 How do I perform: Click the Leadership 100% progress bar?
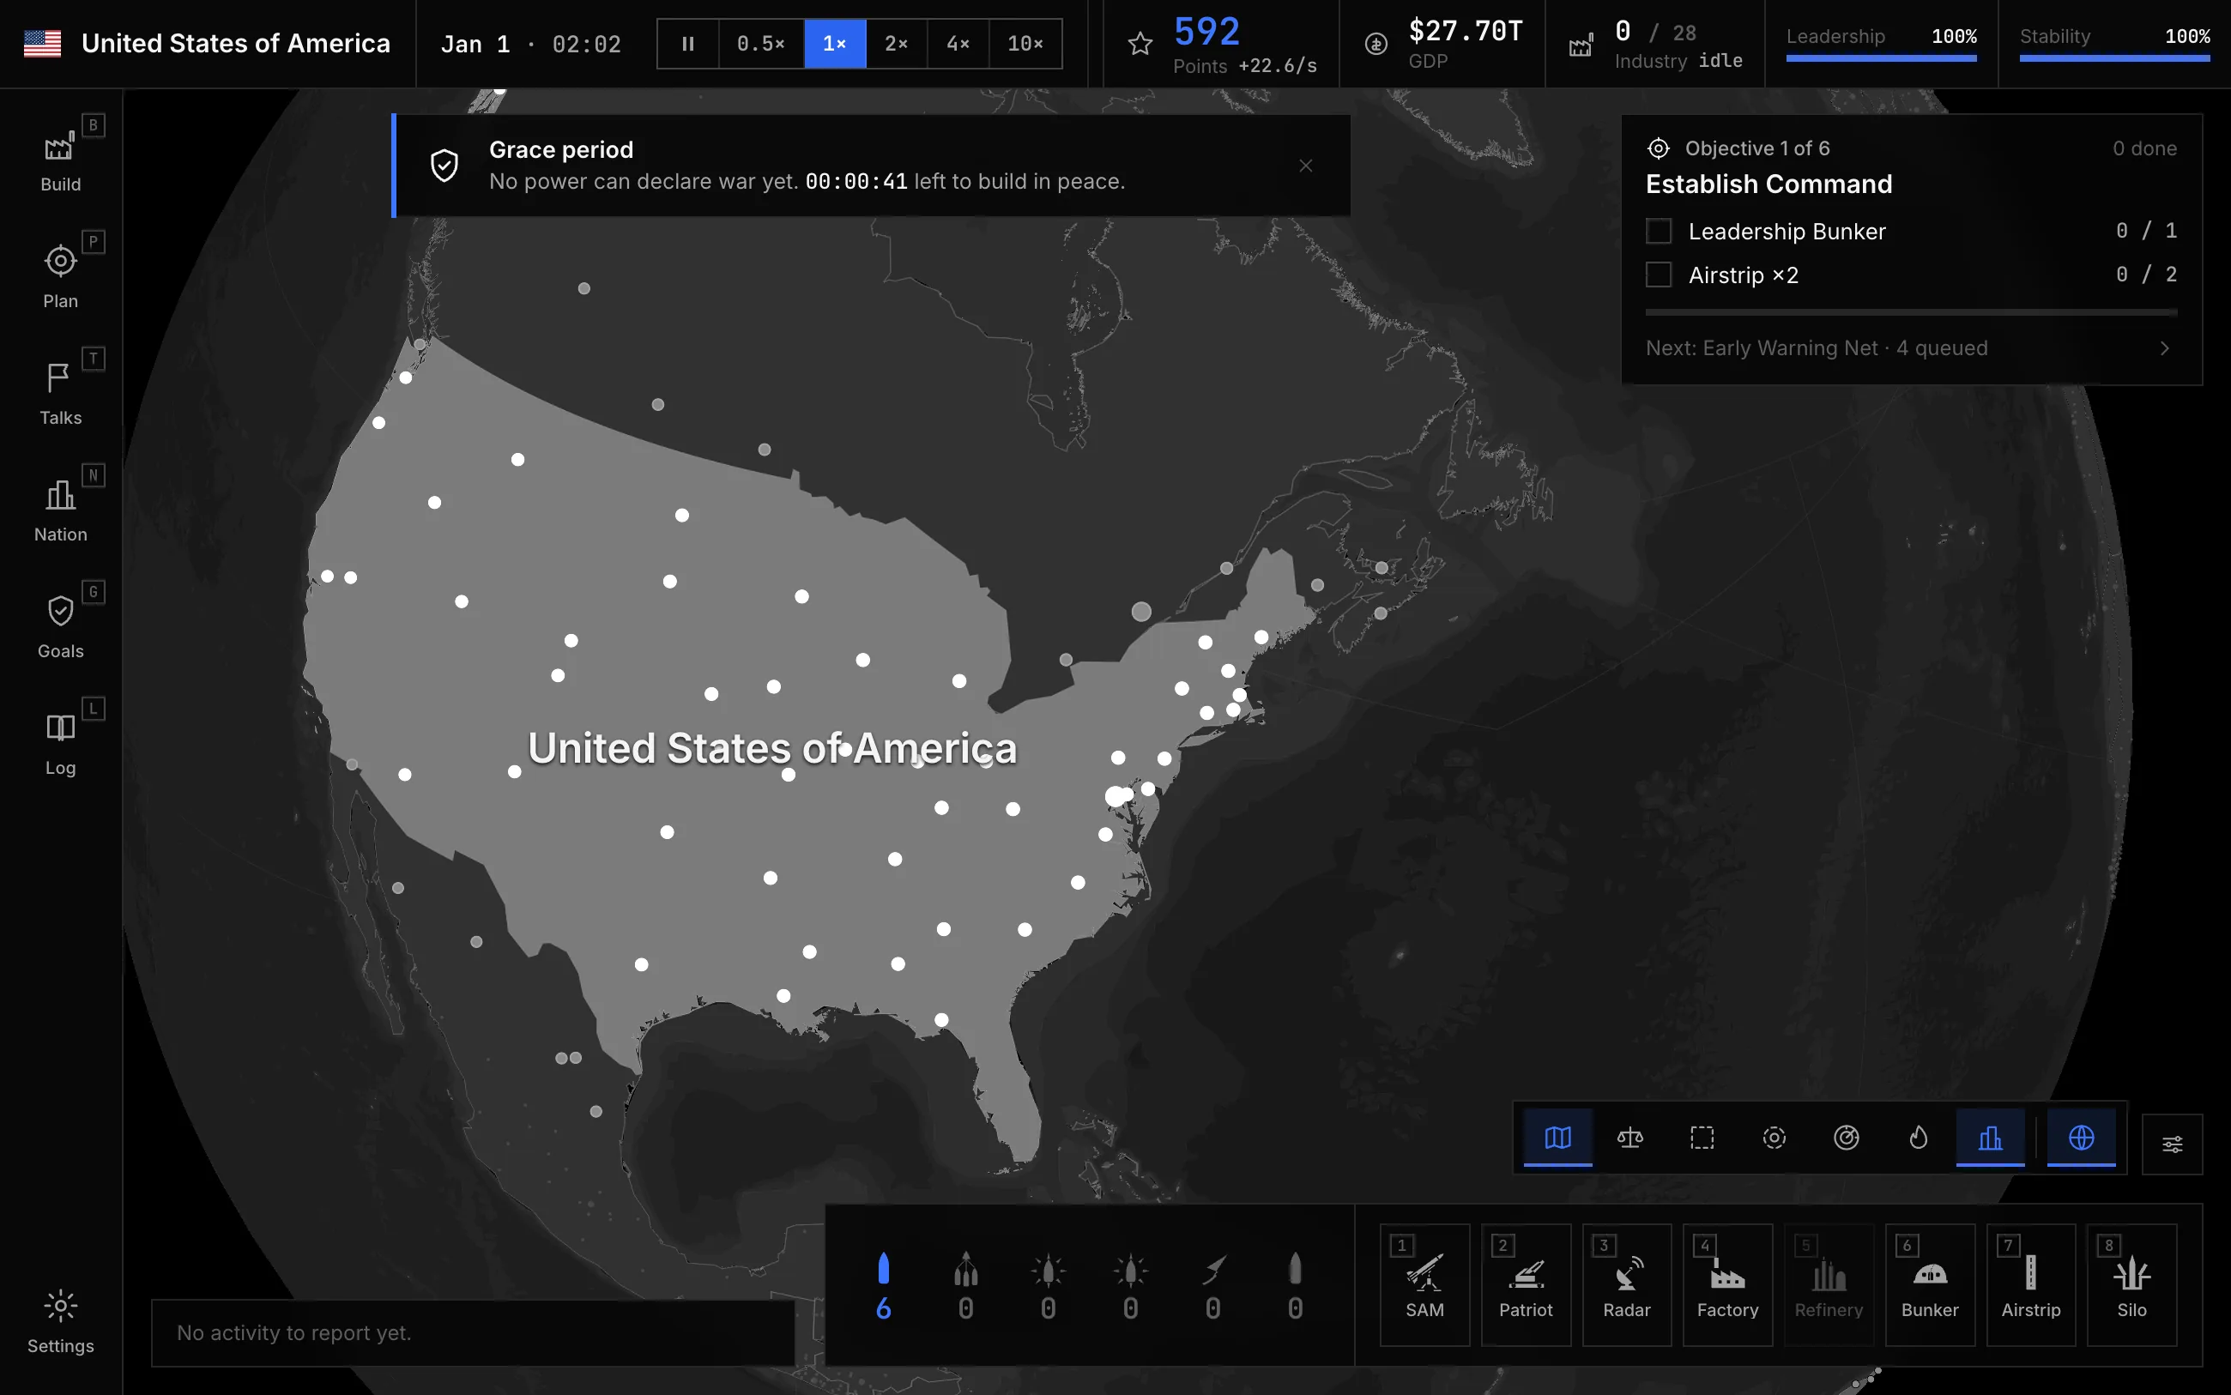coord(1881,58)
